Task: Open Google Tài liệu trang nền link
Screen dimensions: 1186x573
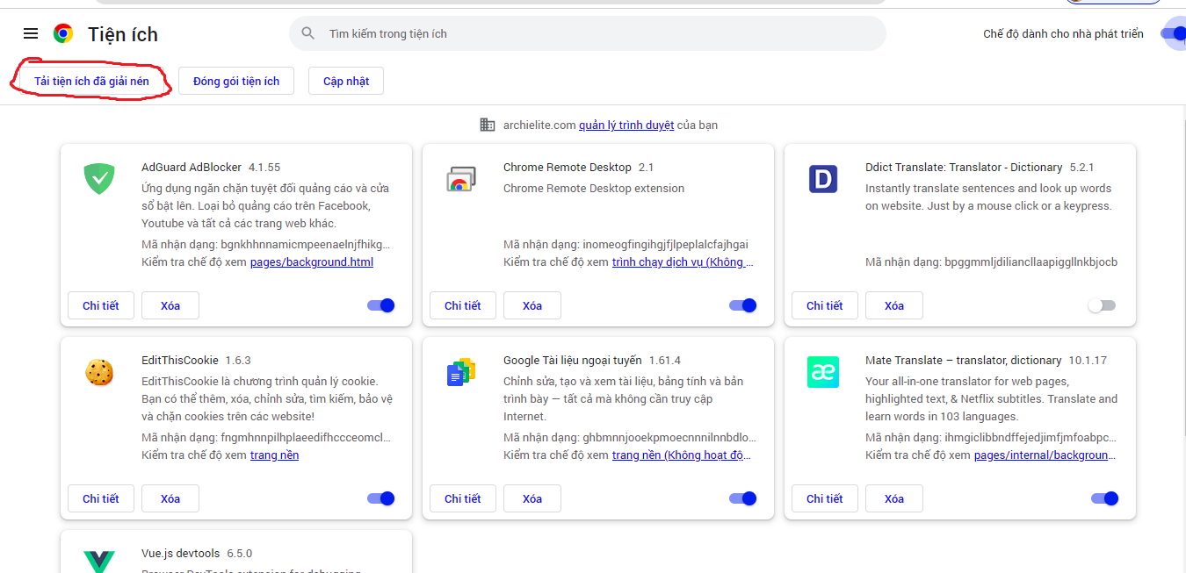Action: [682, 455]
